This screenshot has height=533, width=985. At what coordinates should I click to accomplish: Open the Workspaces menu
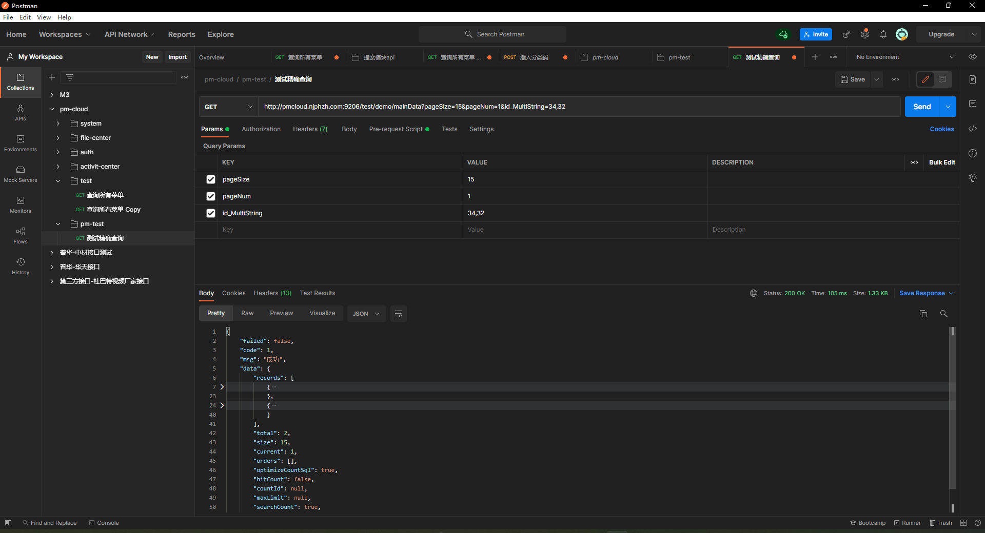coord(65,34)
